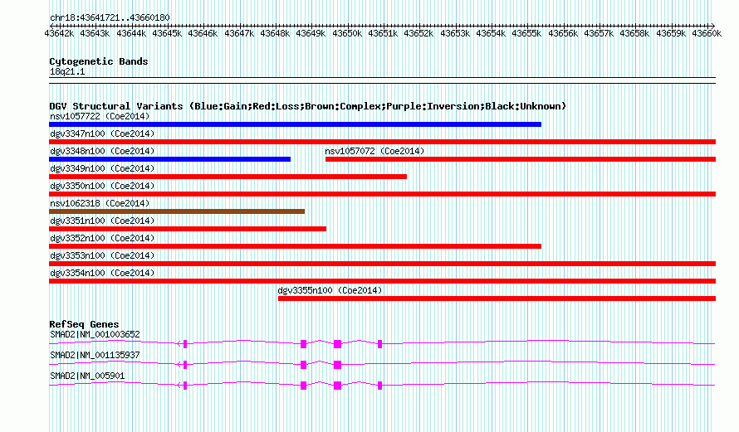
Task: Open the dgv3354n100 (Coe2014) label
Action: [102, 273]
